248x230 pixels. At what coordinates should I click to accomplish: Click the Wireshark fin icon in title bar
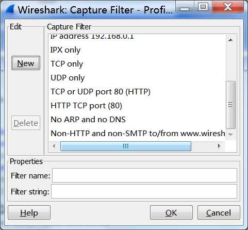(x=10, y=9)
